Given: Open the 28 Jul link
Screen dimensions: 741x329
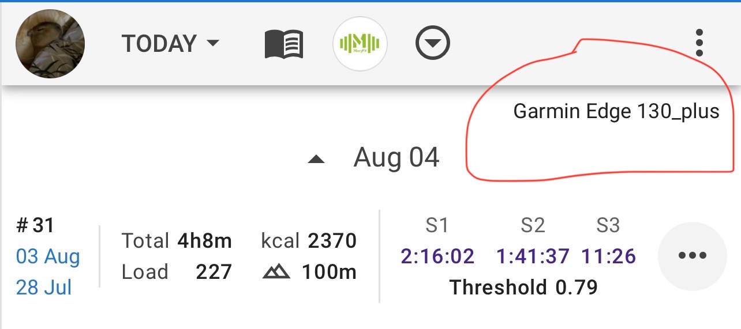Looking at the screenshot, I should click(44, 286).
